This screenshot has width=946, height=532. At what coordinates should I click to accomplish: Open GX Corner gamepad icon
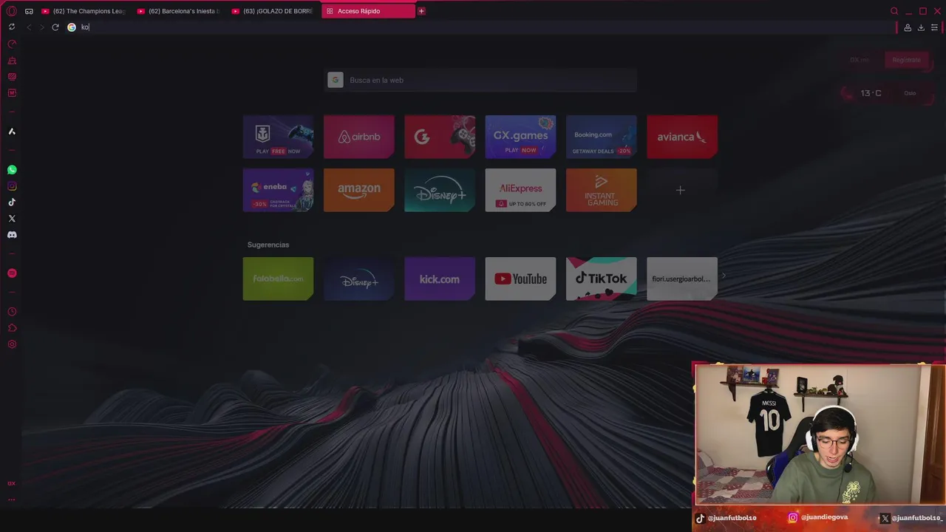tap(29, 11)
